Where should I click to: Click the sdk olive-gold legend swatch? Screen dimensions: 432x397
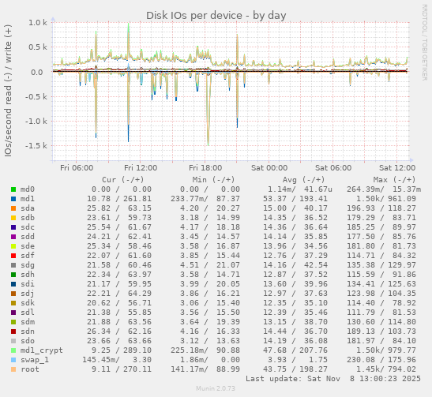tap(13, 303)
